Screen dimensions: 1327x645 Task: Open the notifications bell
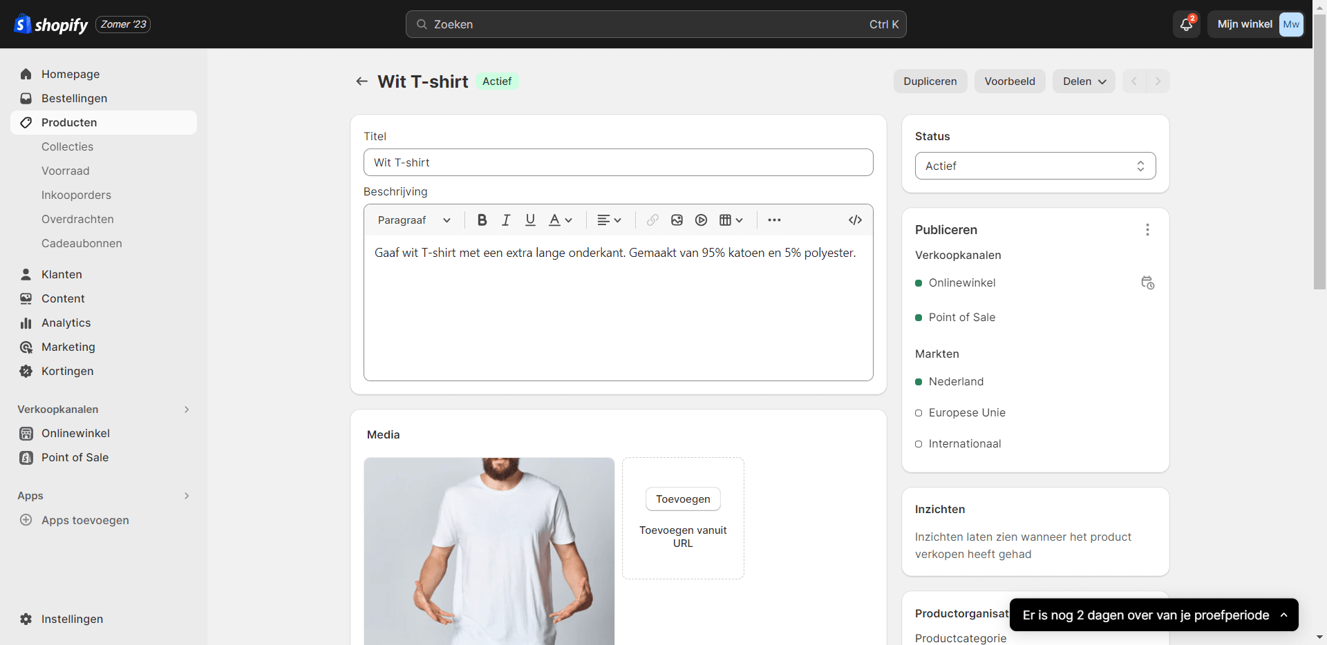pos(1186,24)
